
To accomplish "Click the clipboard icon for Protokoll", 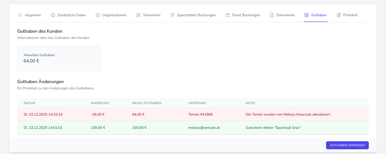I will click(x=339, y=15).
